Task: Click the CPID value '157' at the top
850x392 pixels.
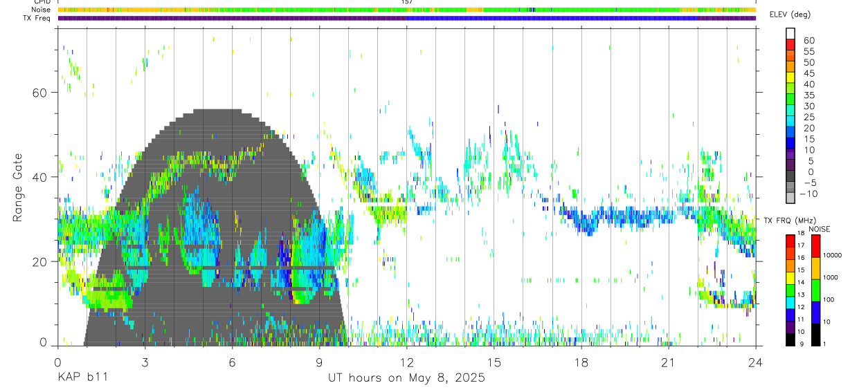Action: tap(407, 2)
